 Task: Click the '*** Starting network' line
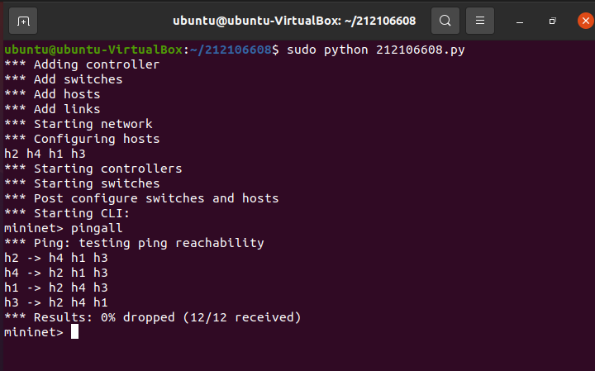click(x=79, y=124)
